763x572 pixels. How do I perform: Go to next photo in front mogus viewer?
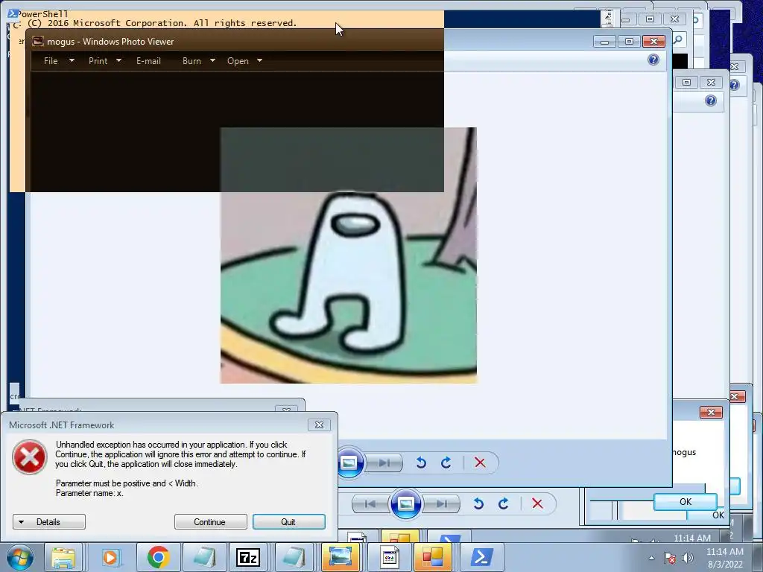click(384, 463)
